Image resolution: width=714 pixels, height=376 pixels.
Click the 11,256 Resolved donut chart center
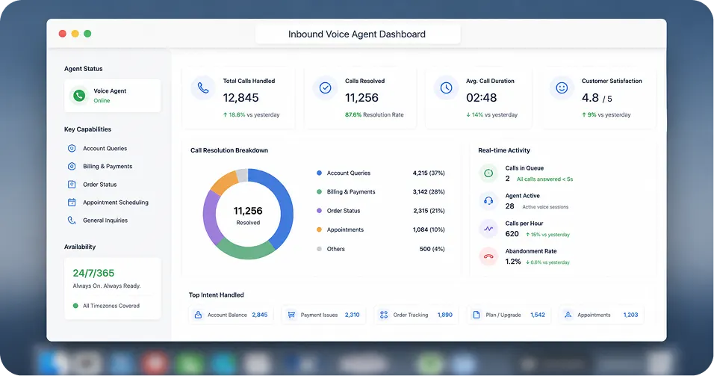click(248, 215)
